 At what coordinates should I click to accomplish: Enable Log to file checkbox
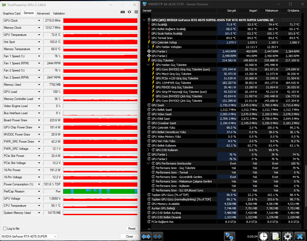(x=5, y=228)
